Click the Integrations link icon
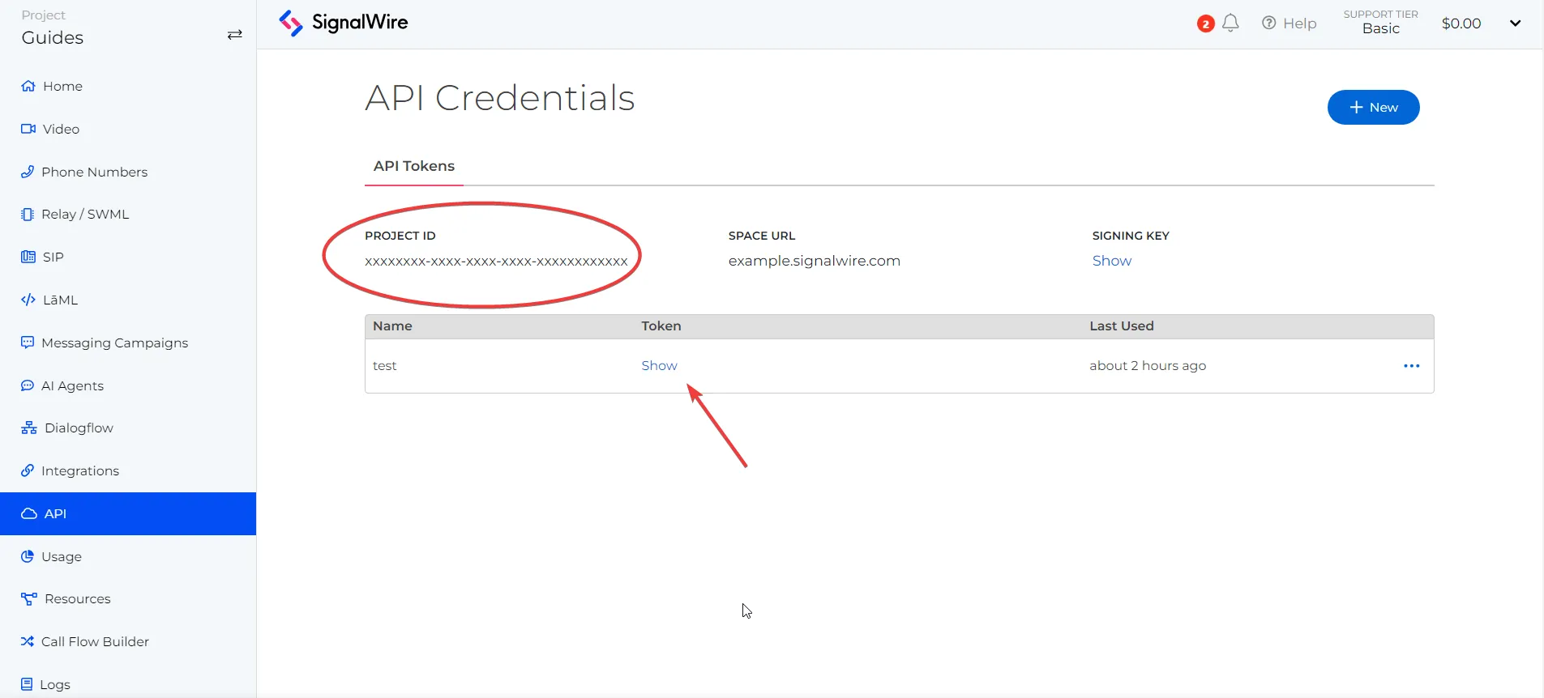Image resolution: width=1544 pixels, height=698 pixels. pyautogui.click(x=28, y=470)
